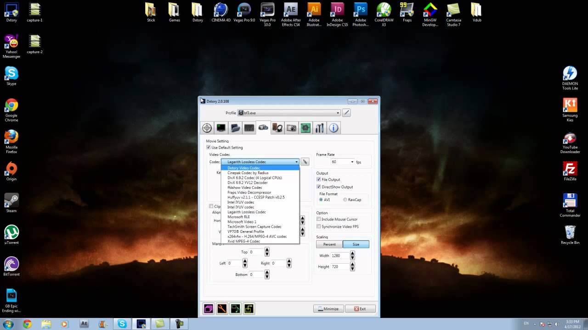Choose Cinepak Codec by Radius
Screen dimensions: 588x330
coord(260,173)
